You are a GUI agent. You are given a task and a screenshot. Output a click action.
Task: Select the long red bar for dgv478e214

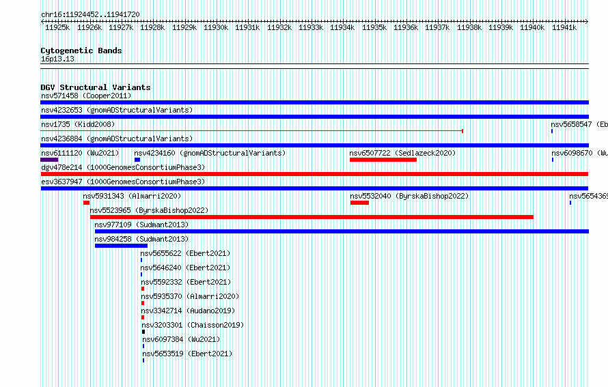(314, 174)
